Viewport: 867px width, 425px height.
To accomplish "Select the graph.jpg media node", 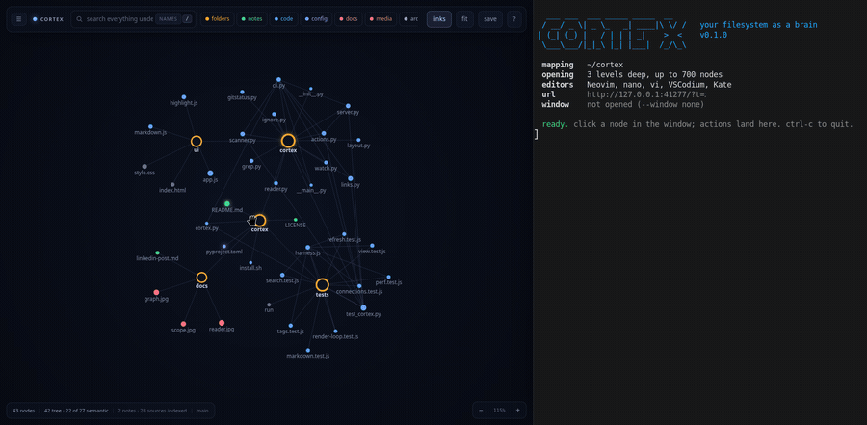I will tap(156, 292).
